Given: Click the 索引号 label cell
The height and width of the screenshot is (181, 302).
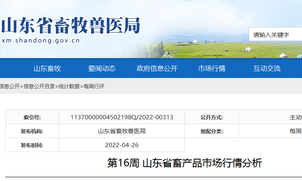Looking at the screenshot, I should pyautogui.click(x=32, y=117).
